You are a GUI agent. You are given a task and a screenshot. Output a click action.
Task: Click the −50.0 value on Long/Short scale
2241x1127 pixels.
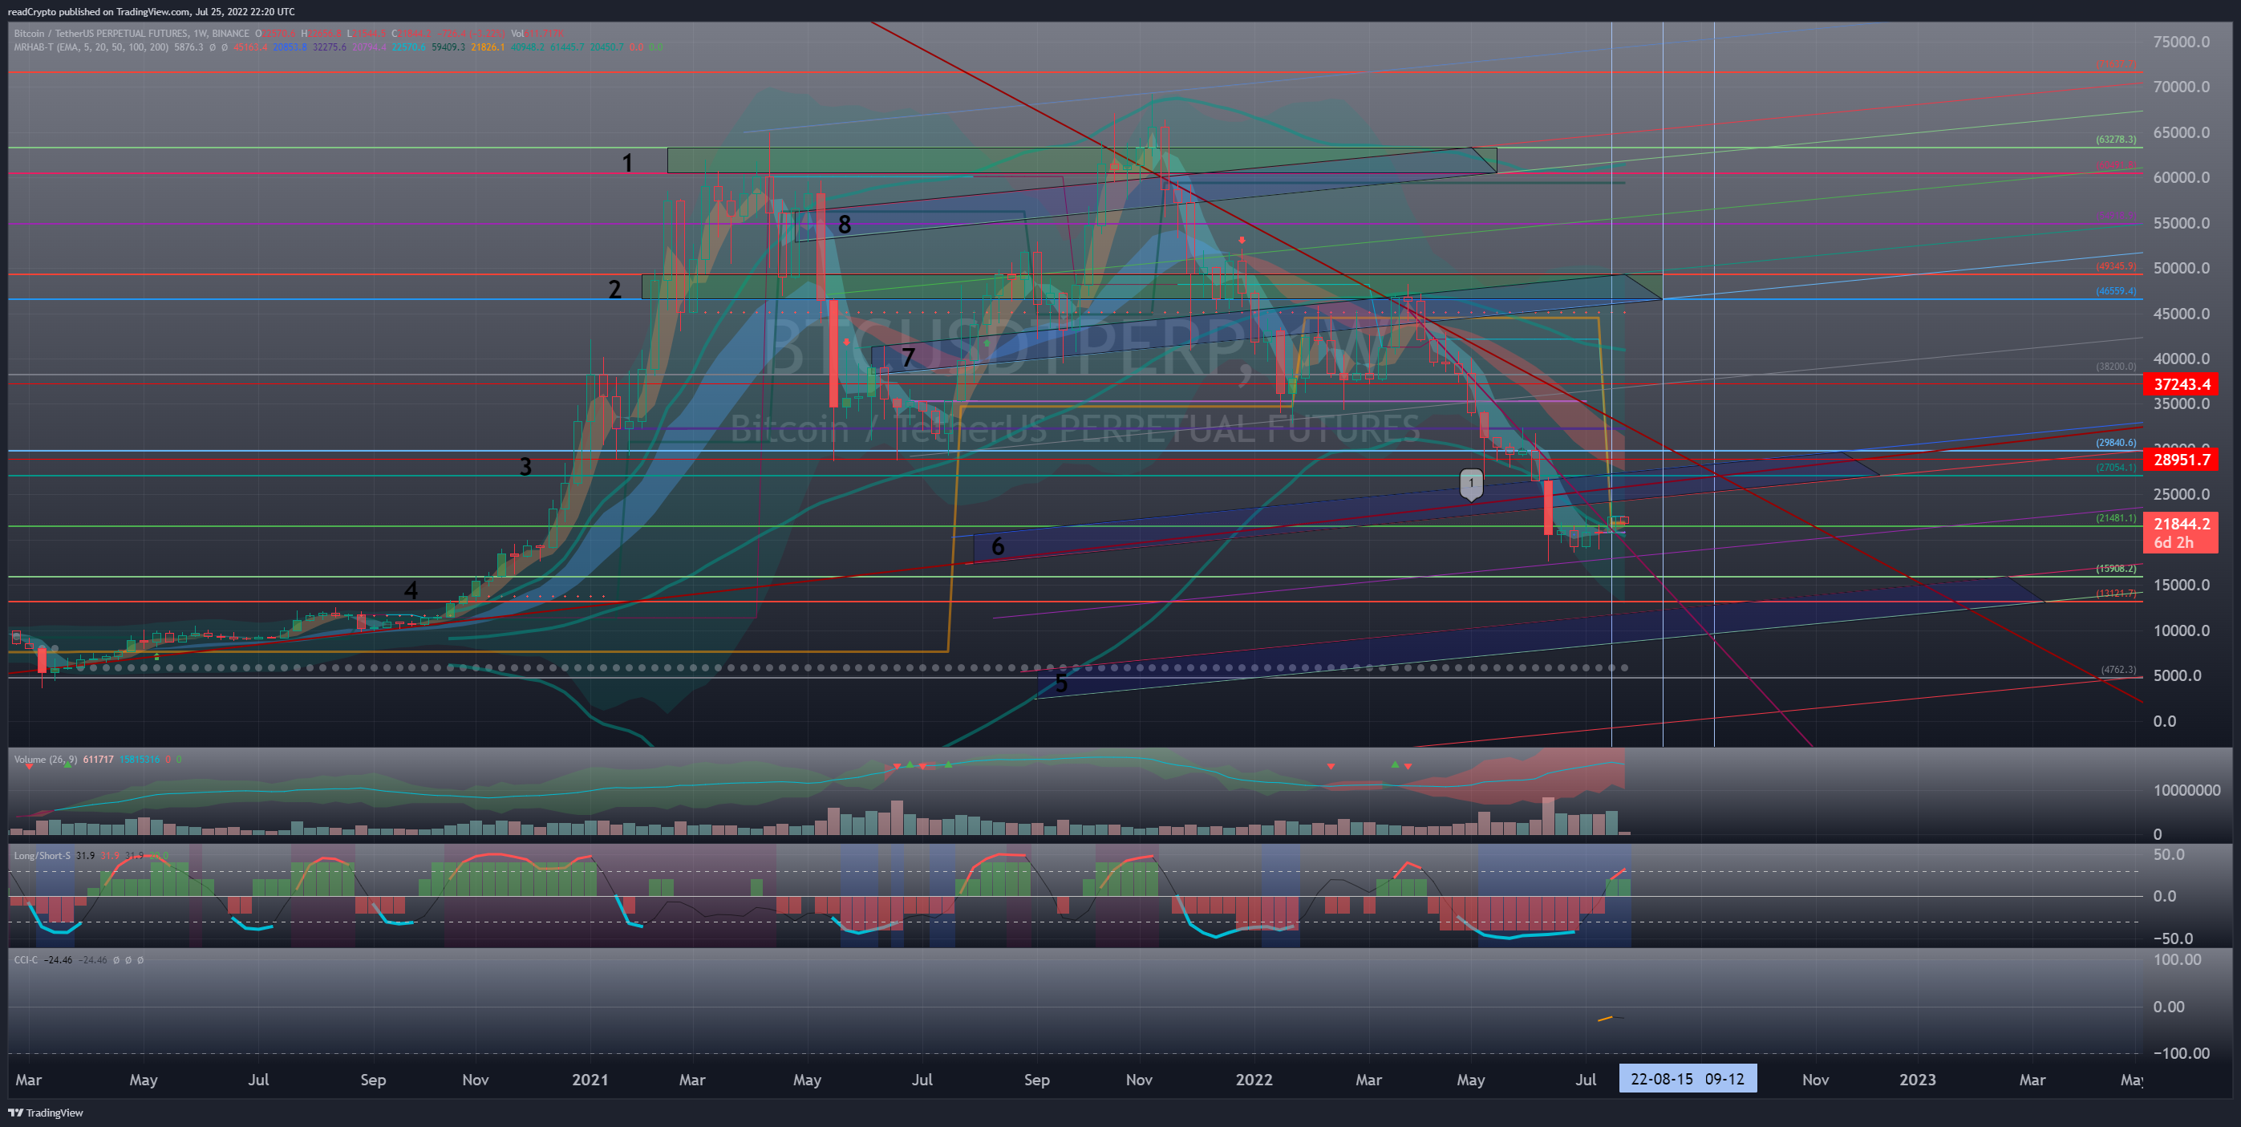pos(2172,938)
